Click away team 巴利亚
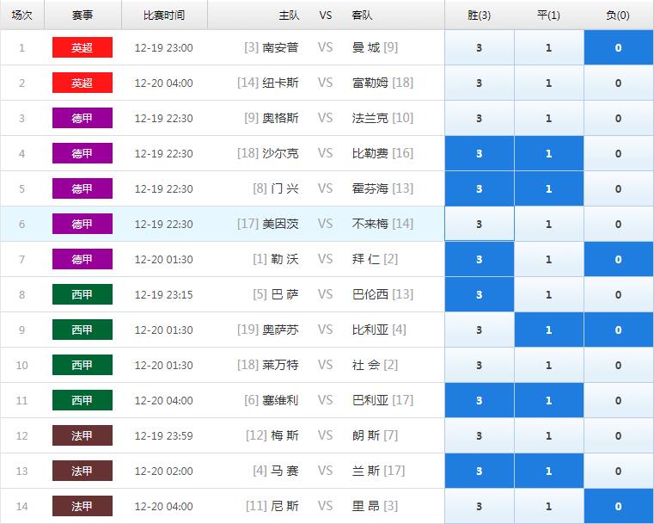 (370, 400)
